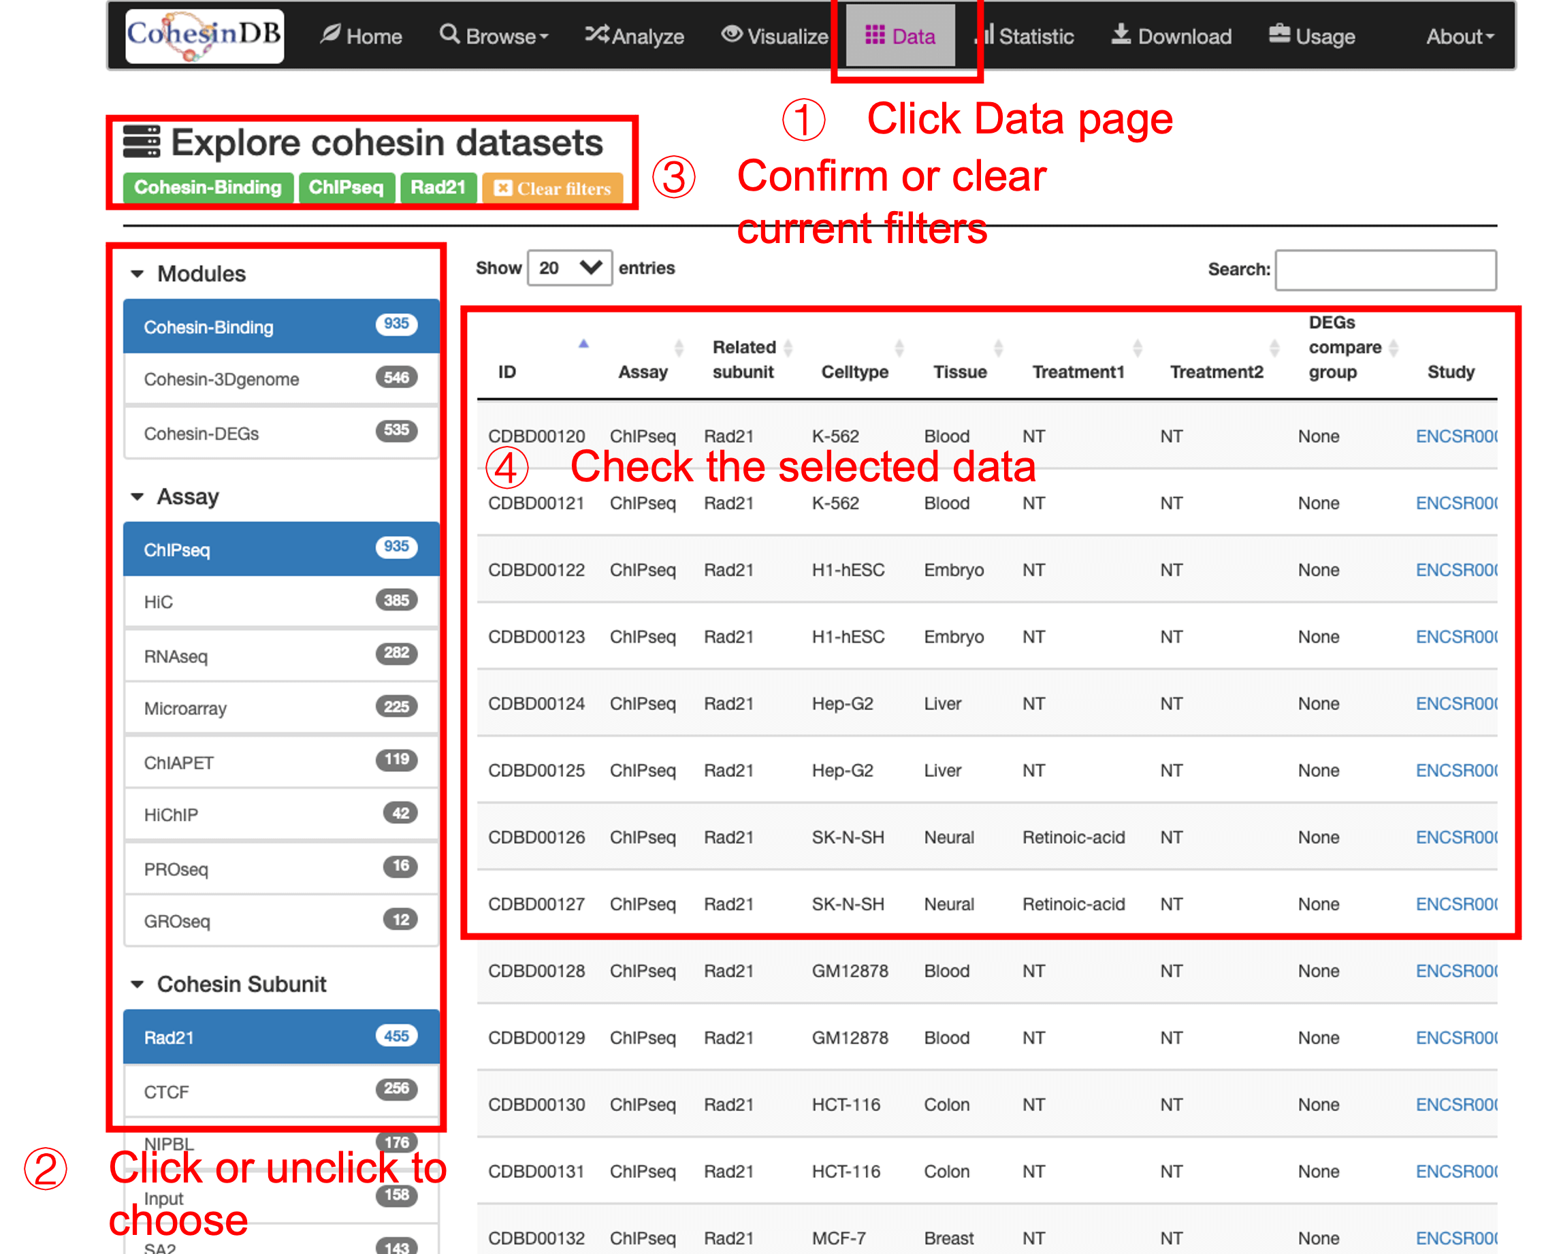
Task: Open ENCSR study link for CDBD00120
Action: pyautogui.click(x=1455, y=436)
